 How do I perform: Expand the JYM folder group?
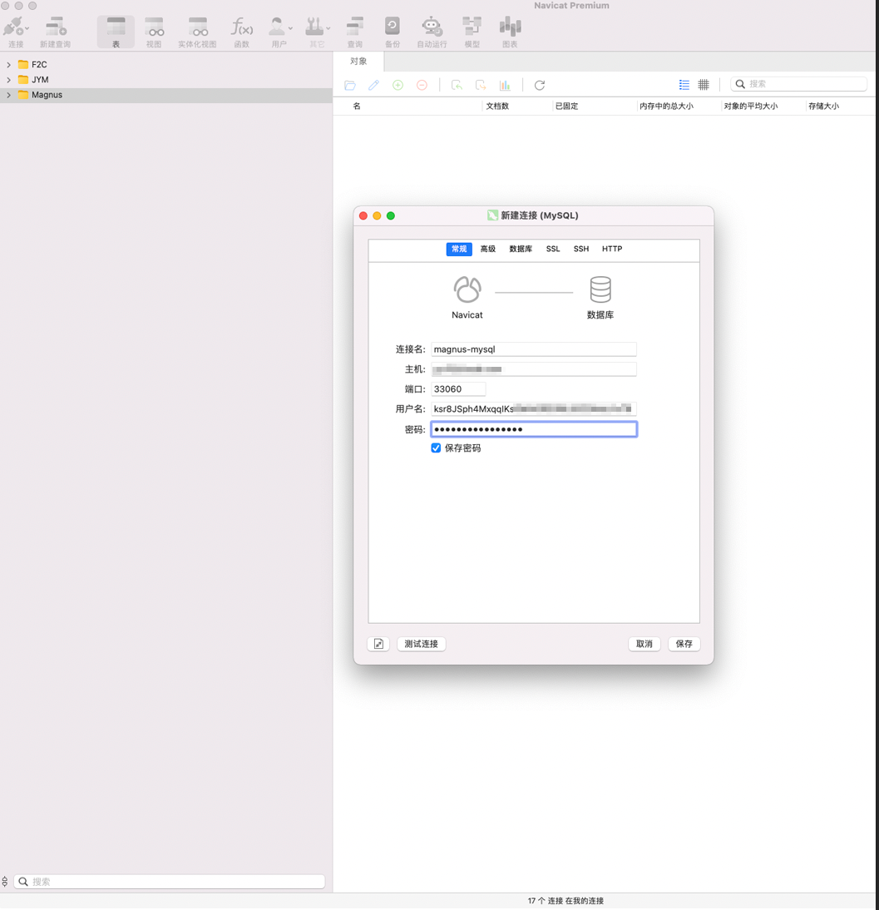(9, 80)
